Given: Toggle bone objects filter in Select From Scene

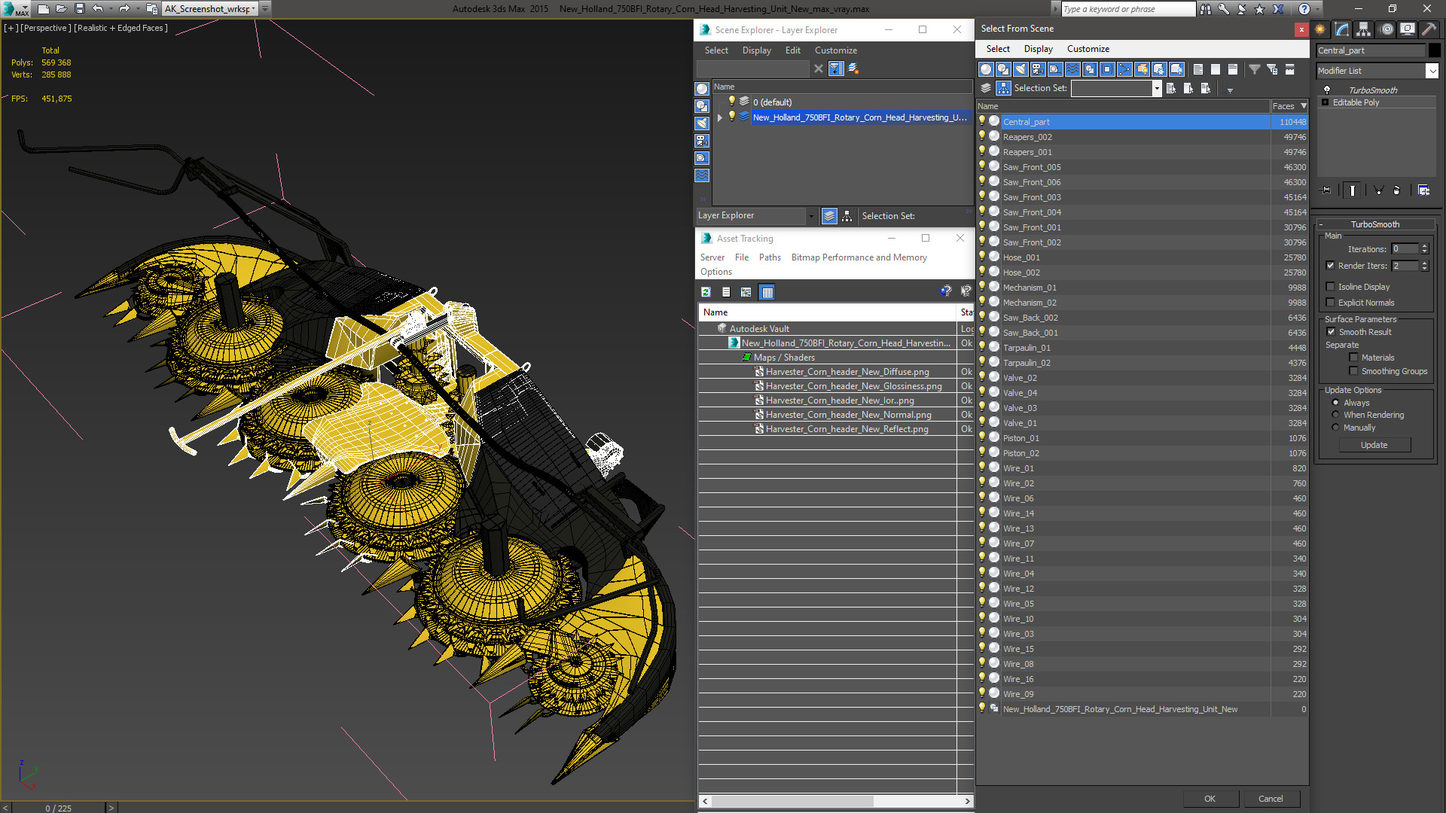Looking at the screenshot, I should tap(1124, 69).
